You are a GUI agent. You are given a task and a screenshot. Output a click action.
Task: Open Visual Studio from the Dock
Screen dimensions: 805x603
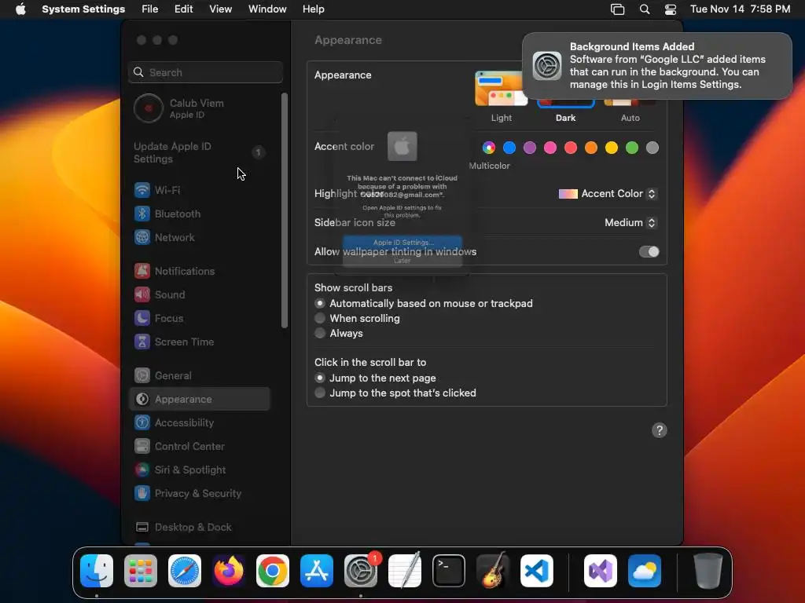pos(600,571)
